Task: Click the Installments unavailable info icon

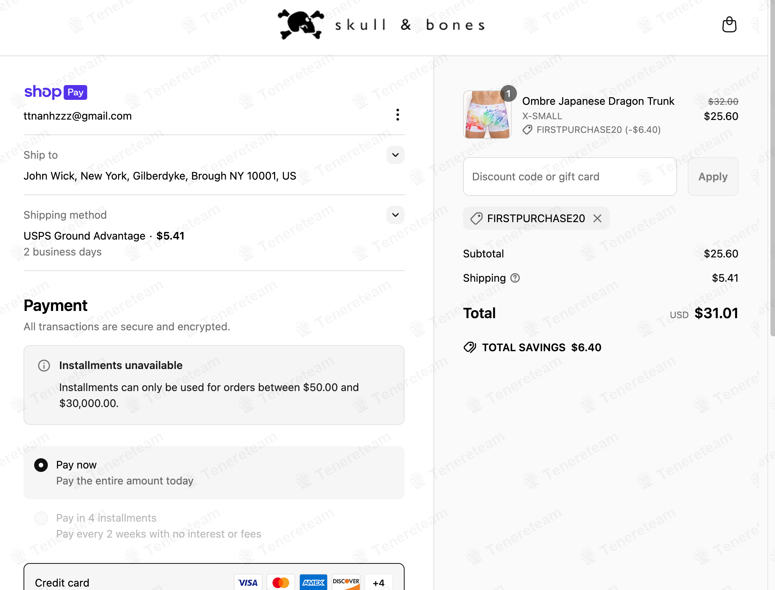Action: [x=44, y=366]
